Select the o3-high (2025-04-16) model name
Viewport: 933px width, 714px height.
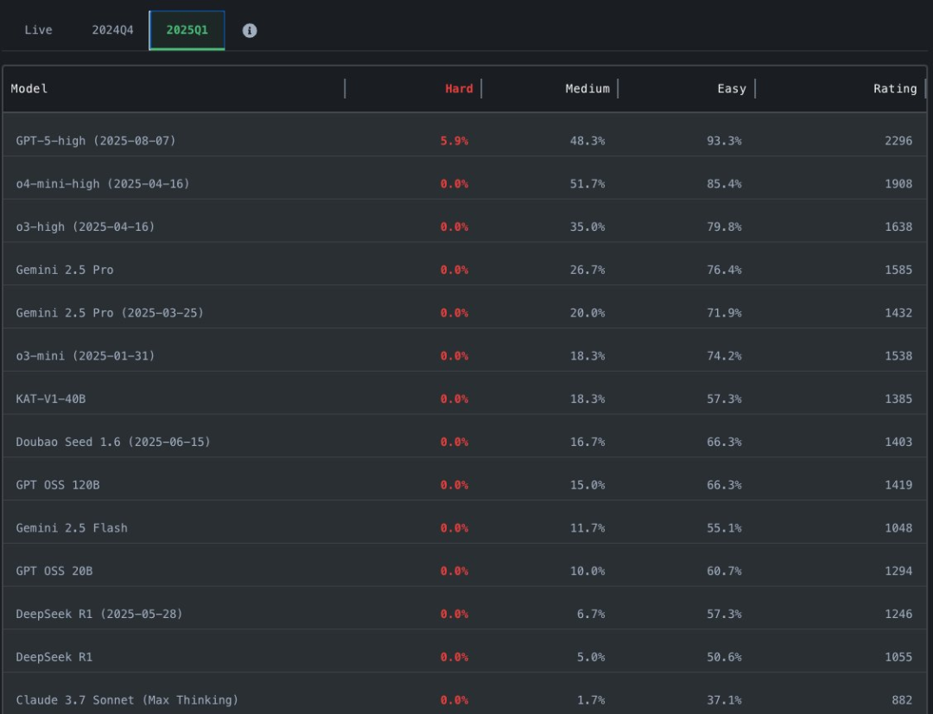pos(85,226)
